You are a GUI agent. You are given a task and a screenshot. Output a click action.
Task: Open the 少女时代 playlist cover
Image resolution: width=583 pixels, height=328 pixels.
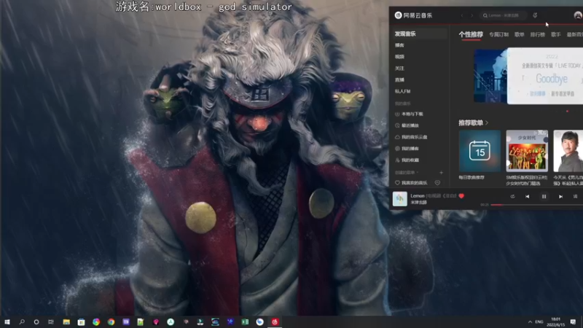527,151
